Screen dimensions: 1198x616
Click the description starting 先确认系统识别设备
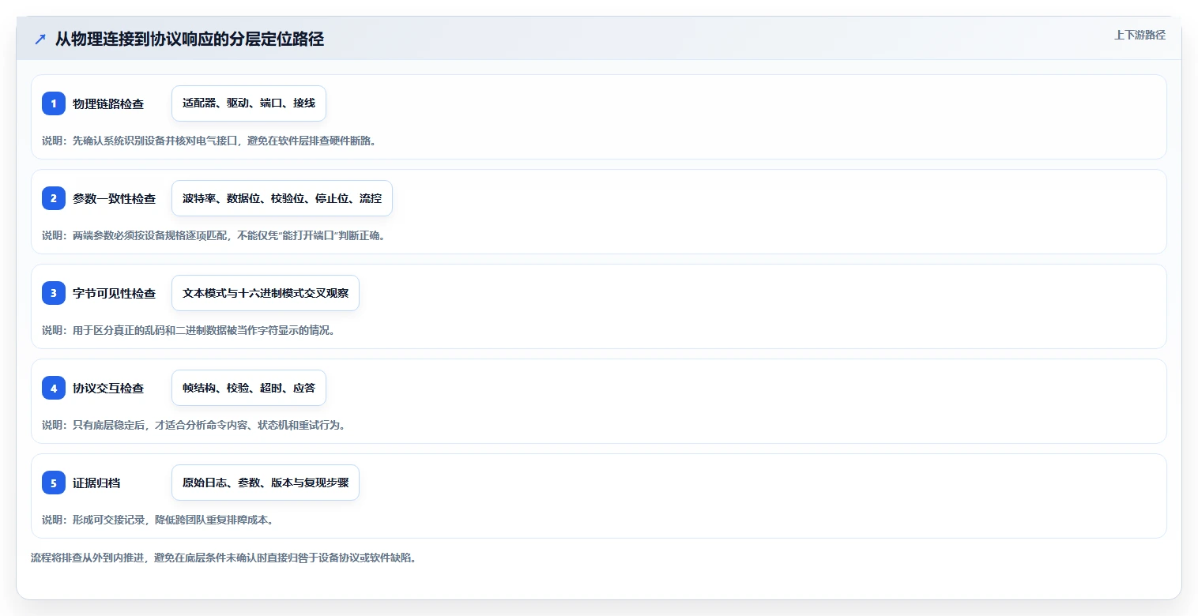pos(209,141)
